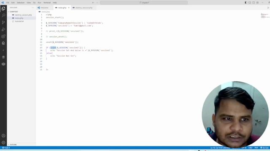Click the VS Code logo in title bar
Image resolution: width=270 pixels, height=151 pixels.
click(x=3, y=3)
